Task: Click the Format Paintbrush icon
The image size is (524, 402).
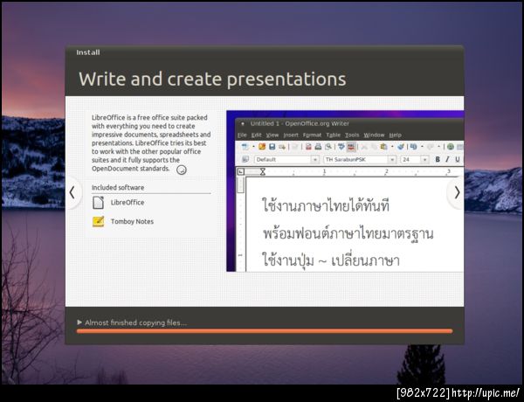Action: tap(401, 147)
